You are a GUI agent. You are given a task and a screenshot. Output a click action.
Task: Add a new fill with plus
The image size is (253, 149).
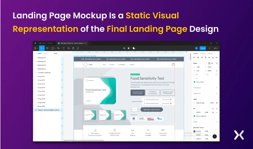coord(217,109)
